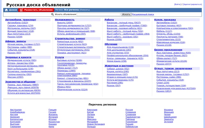Open Бытовая техника (407) link
This screenshot has width=205, height=128.
(x=169, y=26)
